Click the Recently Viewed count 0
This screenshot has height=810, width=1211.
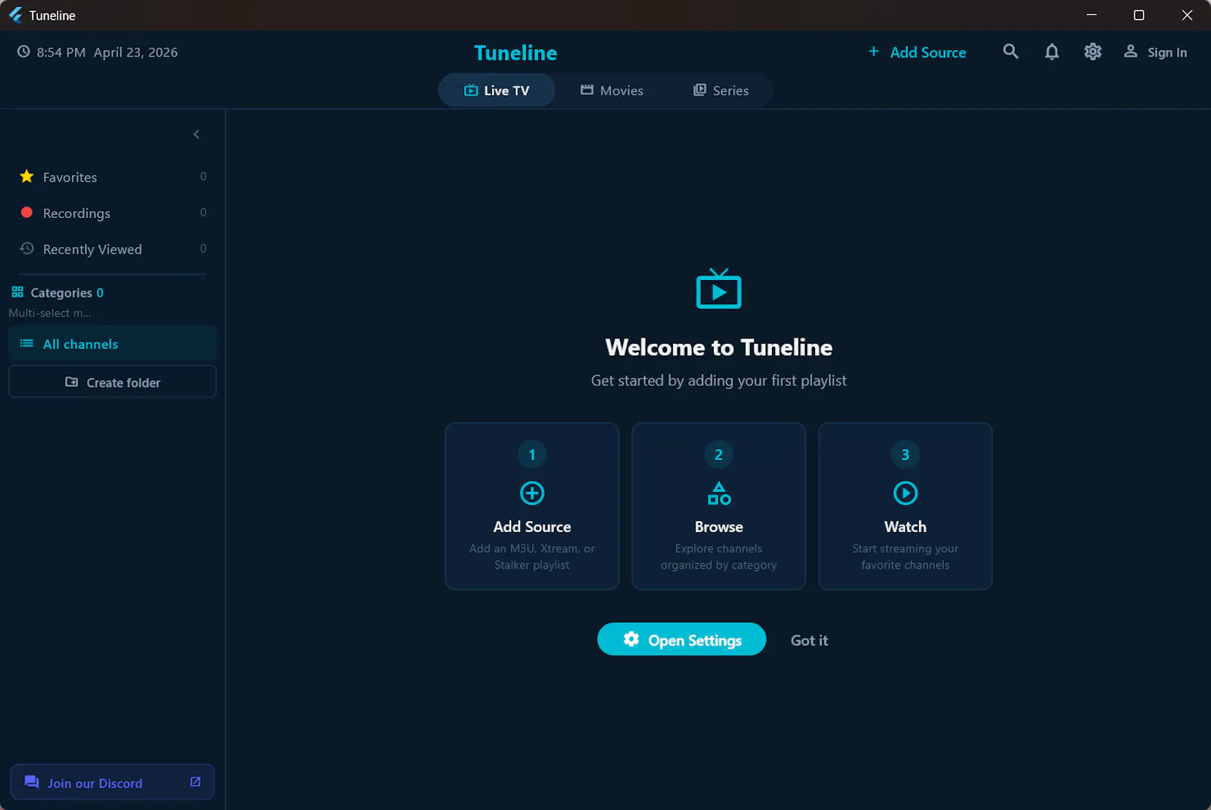click(203, 248)
